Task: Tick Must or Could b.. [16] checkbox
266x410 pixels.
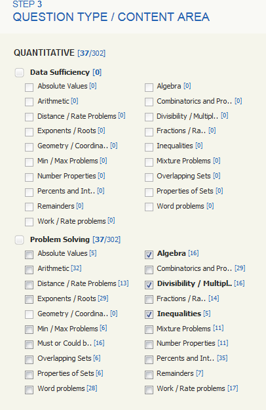Action: (29, 344)
